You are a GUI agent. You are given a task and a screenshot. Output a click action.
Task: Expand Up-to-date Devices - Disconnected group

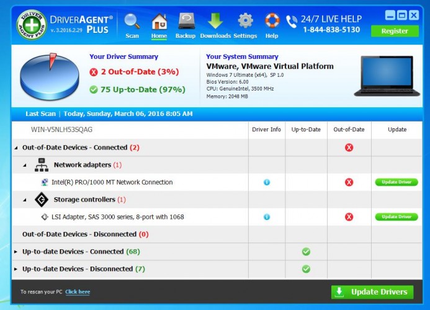pyautogui.click(x=16, y=269)
